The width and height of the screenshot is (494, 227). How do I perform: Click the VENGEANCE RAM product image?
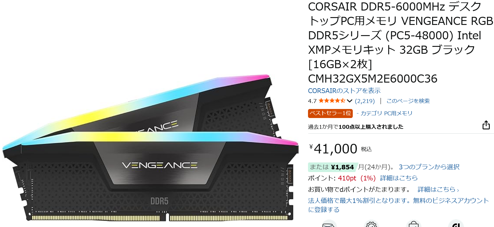(x=150, y=148)
